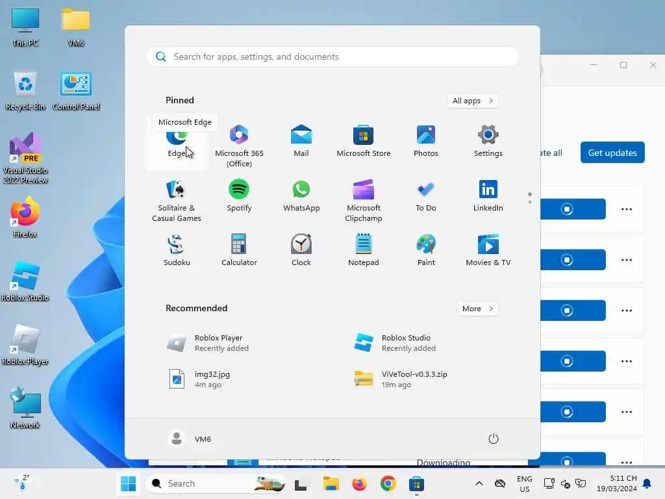
Task: Click the OneDrive cloud tray icon
Action: point(500,483)
